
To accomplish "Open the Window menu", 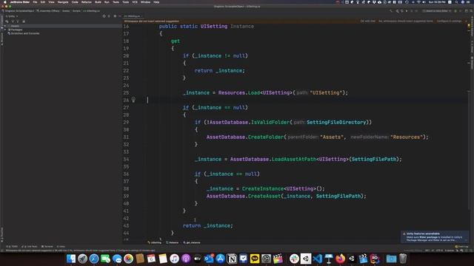I will tap(145, 2).
